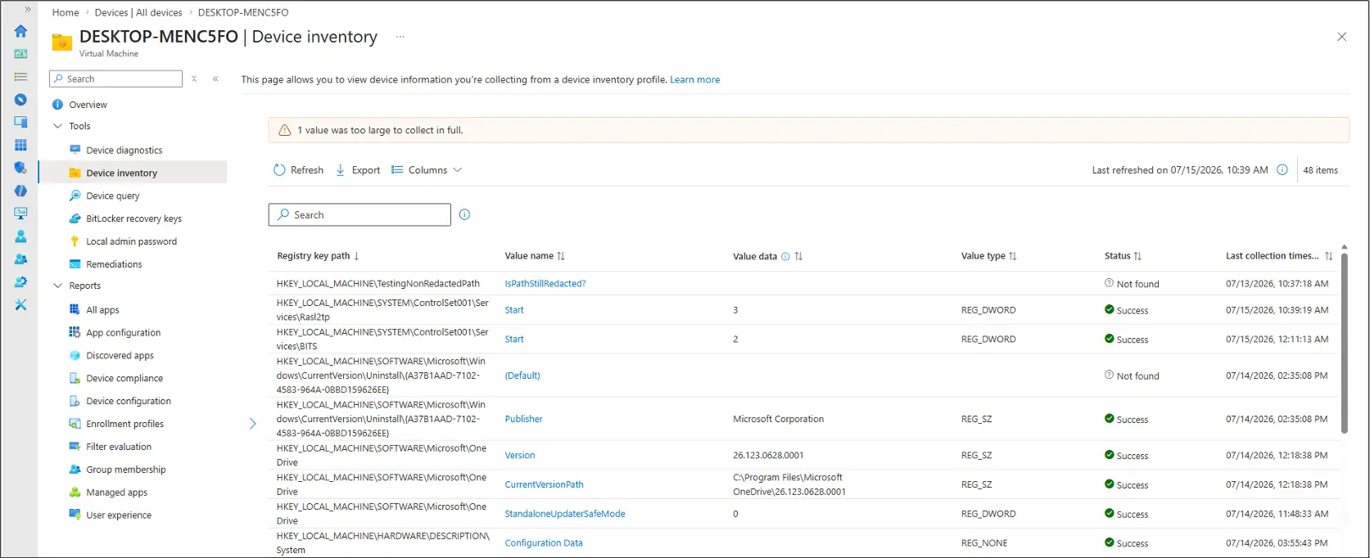This screenshot has height=558, width=1370.
Task: Open Tenant administration icon in left rail
Action: [x=20, y=282]
